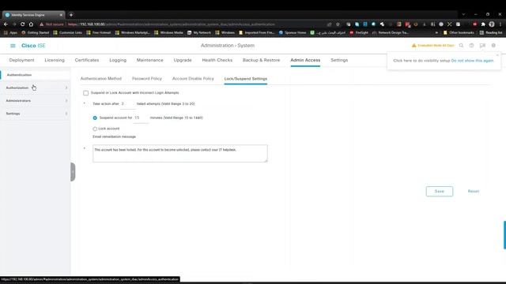Open the Getting Started bookmark
This screenshot has width=506, height=284.
pyautogui.click(x=35, y=32)
